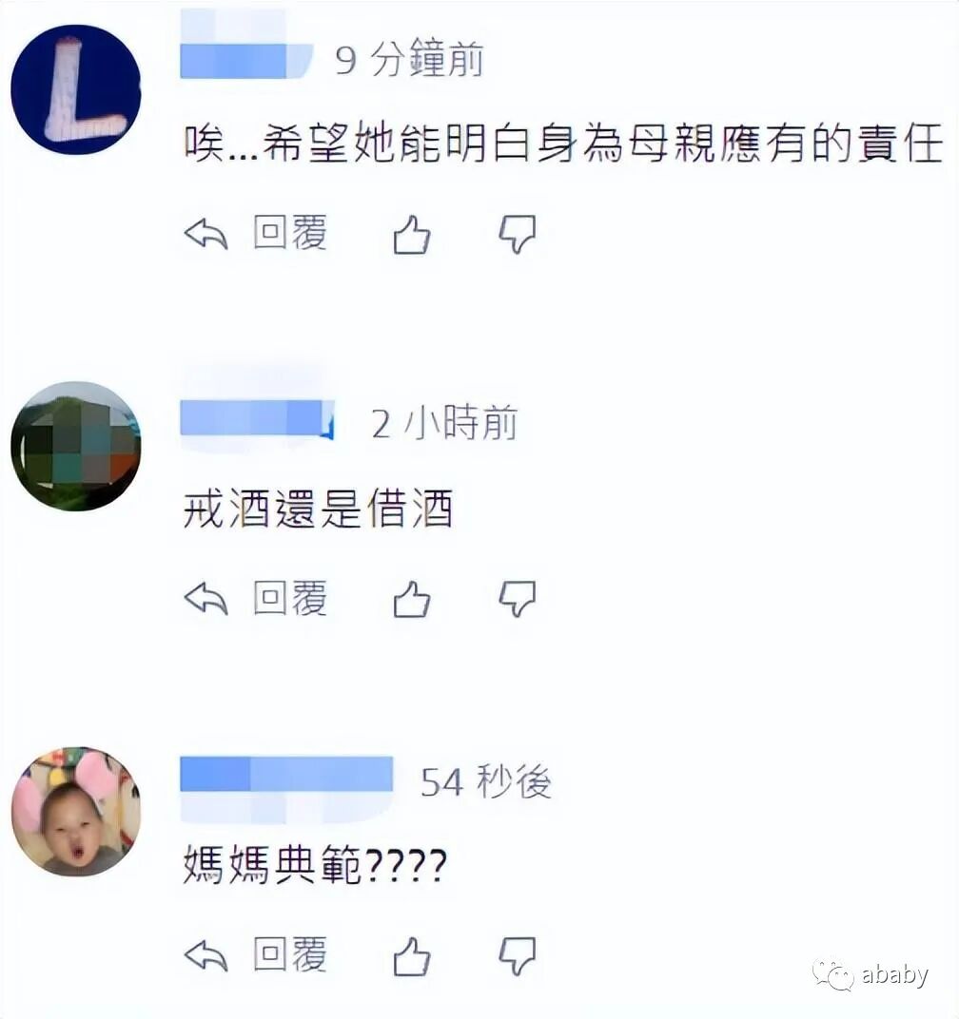Open the pixelated landscape profile avatar

(x=76, y=446)
